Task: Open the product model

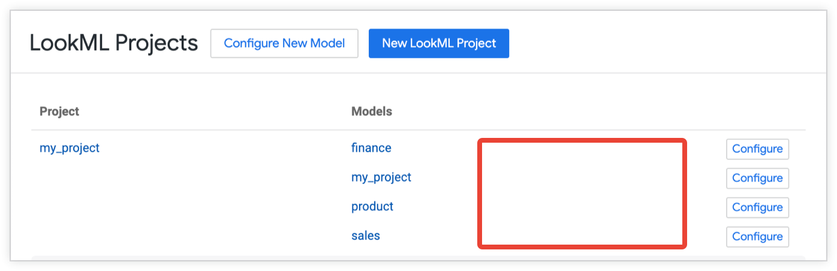Action: tap(372, 206)
